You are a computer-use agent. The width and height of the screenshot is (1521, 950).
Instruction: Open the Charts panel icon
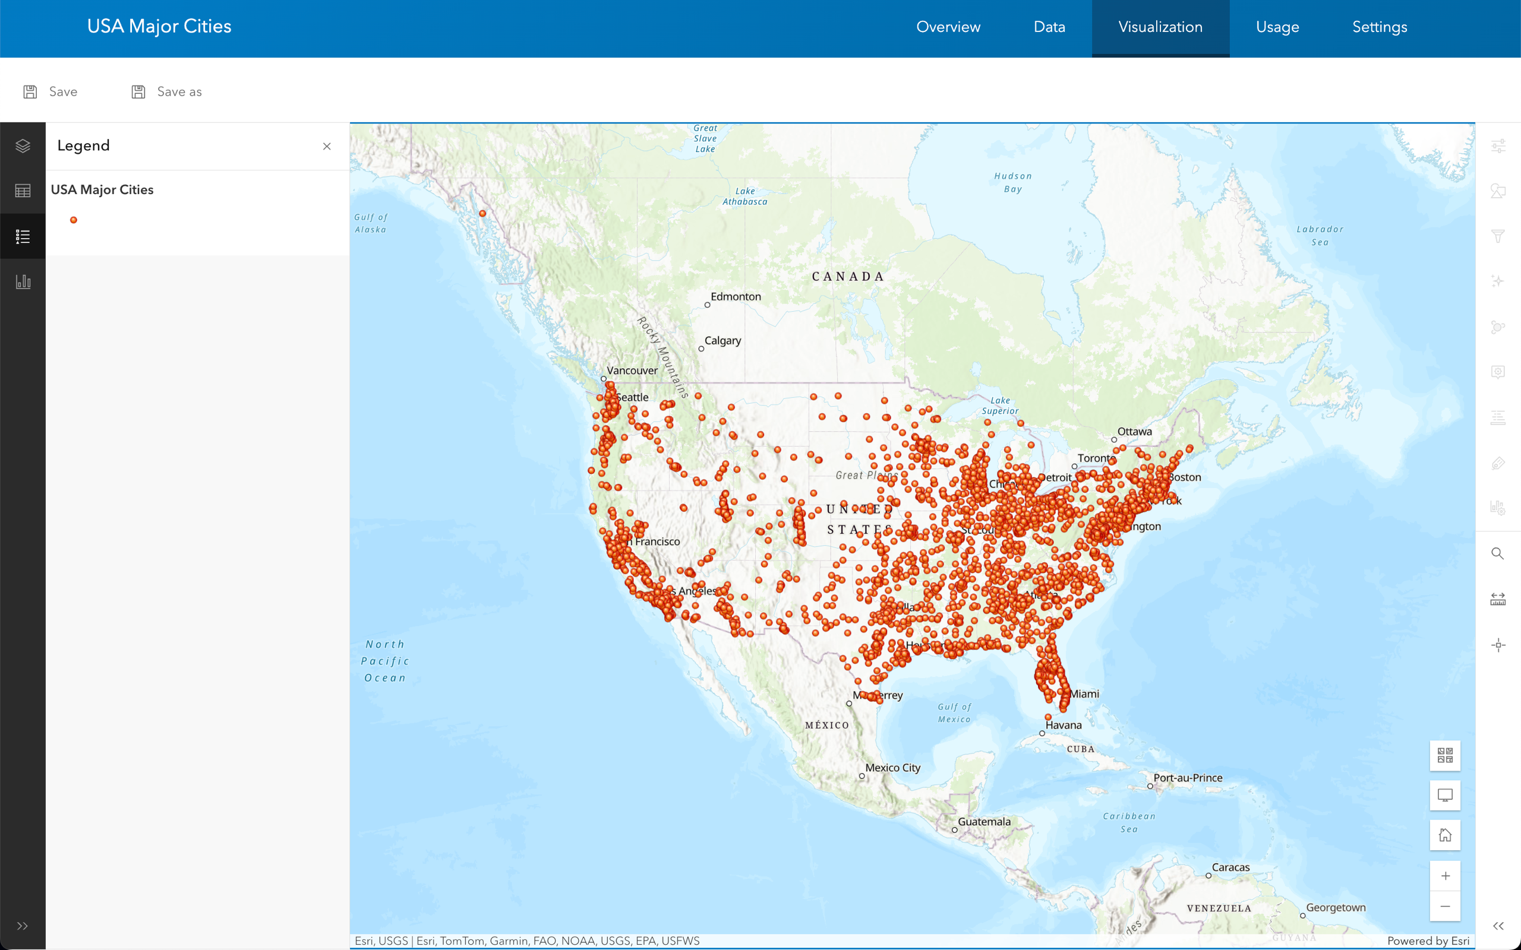(23, 281)
